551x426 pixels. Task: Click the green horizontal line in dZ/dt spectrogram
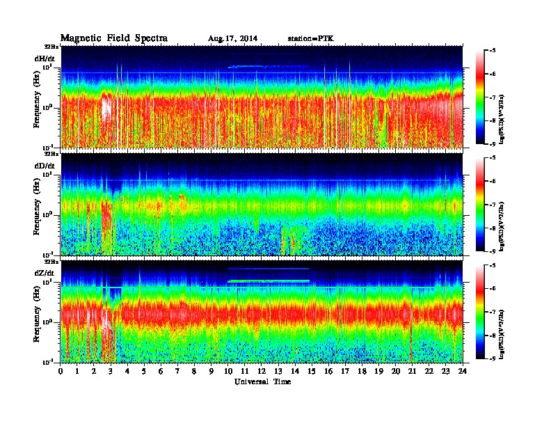pyautogui.click(x=269, y=281)
